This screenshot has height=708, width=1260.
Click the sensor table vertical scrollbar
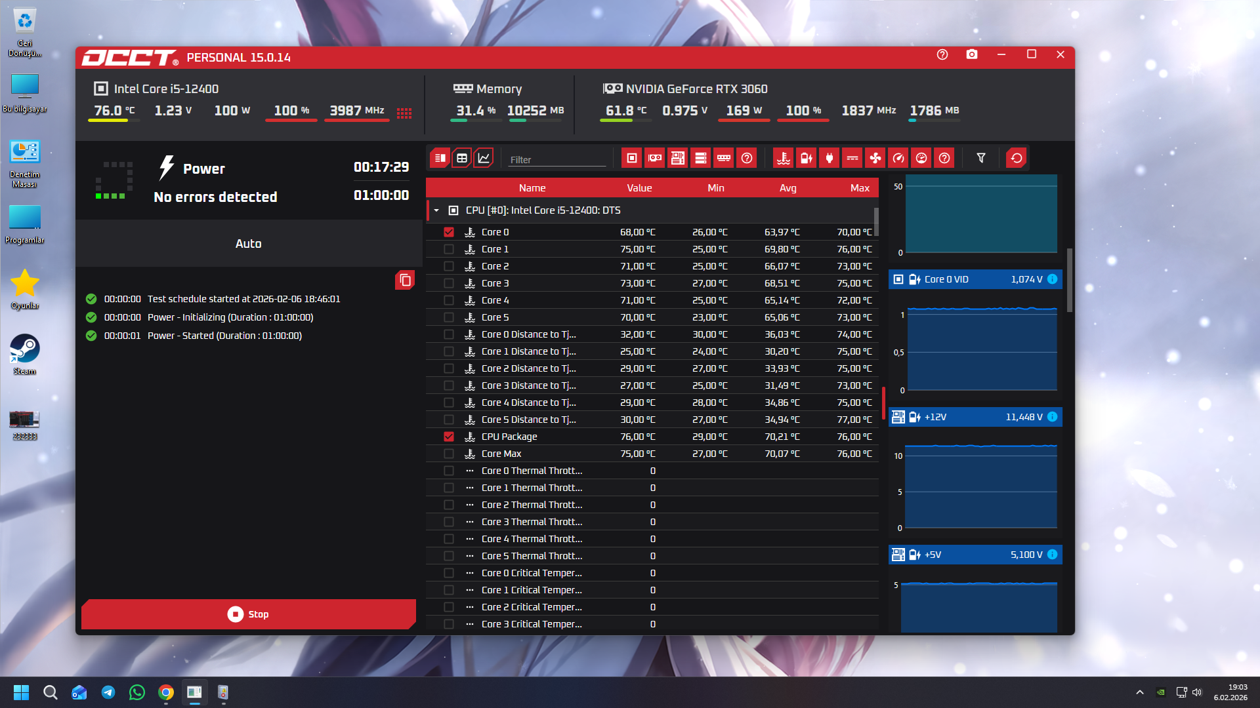click(x=876, y=222)
